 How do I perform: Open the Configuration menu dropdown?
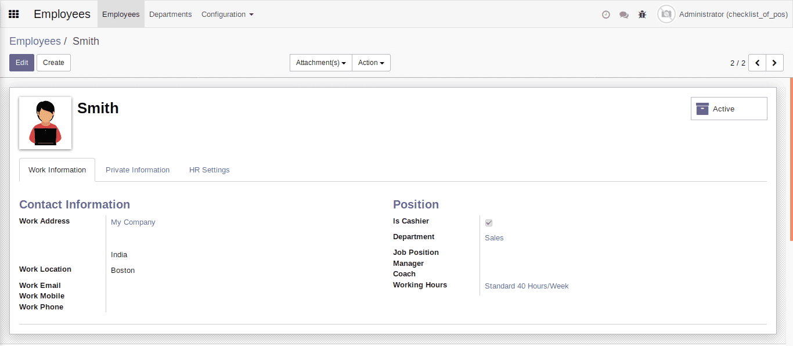[x=228, y=14]
